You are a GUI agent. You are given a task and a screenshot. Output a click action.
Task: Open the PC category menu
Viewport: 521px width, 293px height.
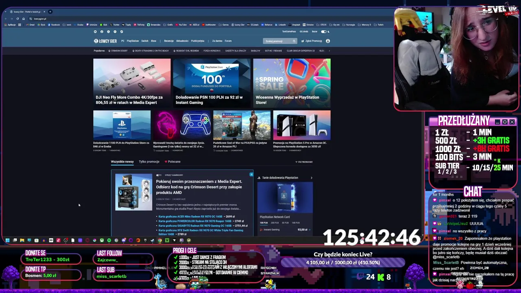123,41
